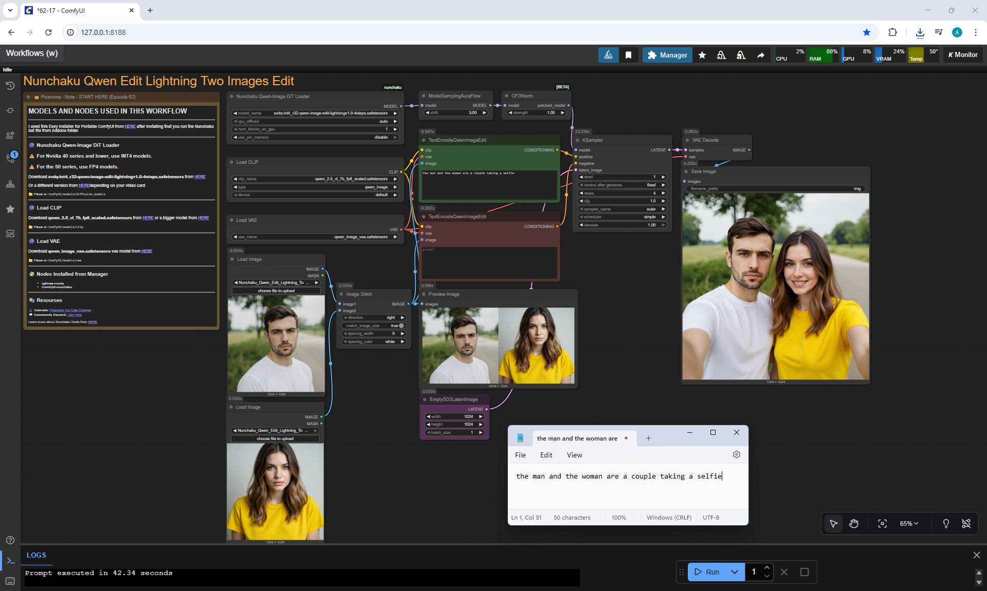Screen dimensions: 987x591
Task: Click the bookmark icon in top toolbar
Action: (628, 55)
